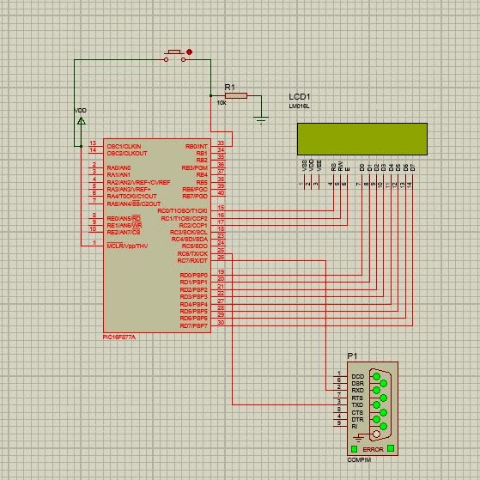
Task: Select the R1 resistor body
Action: 236,96
